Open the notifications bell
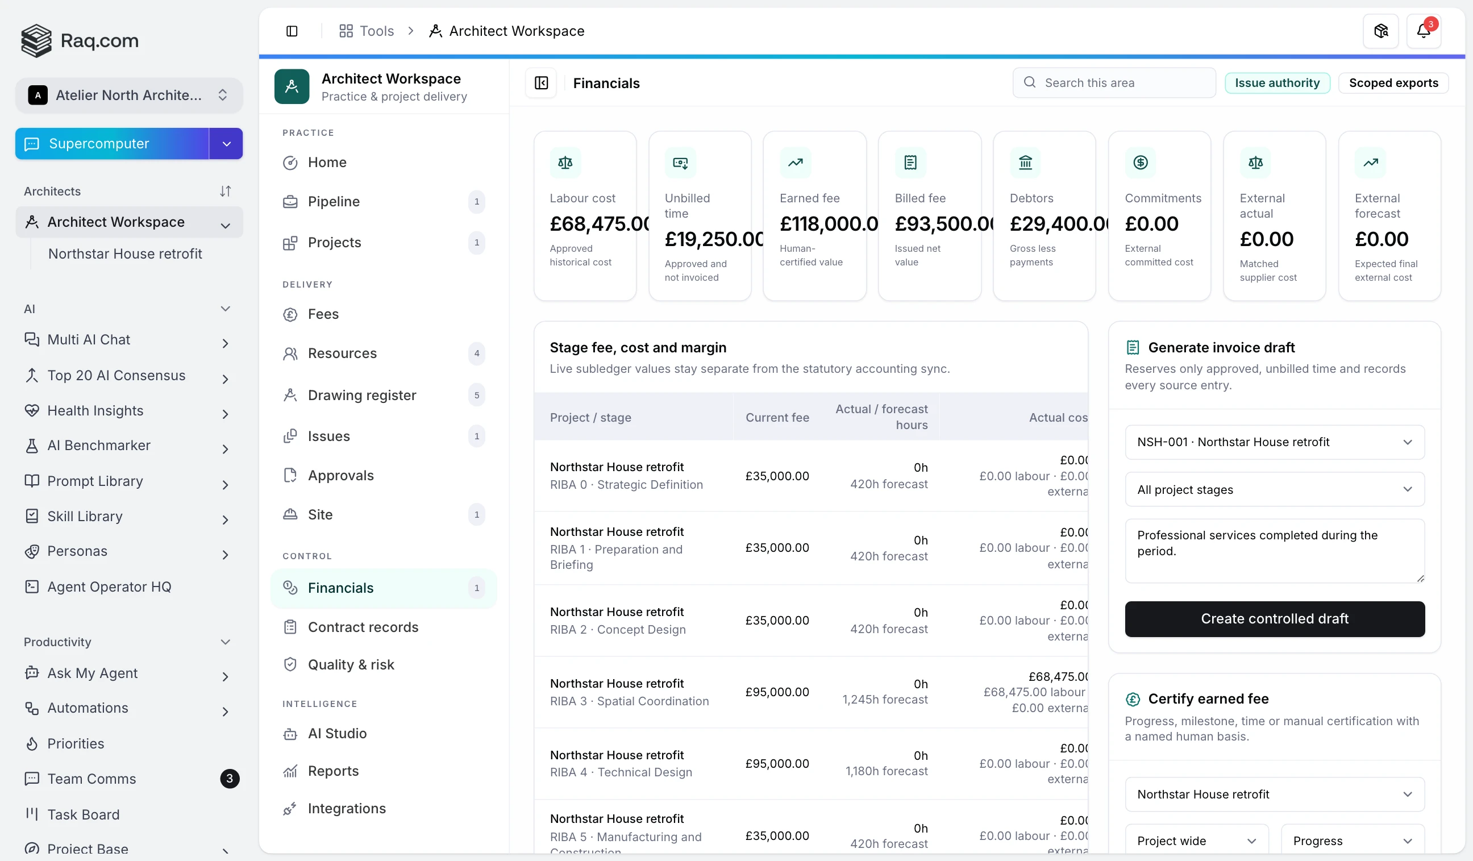 tap(1424, 31)
